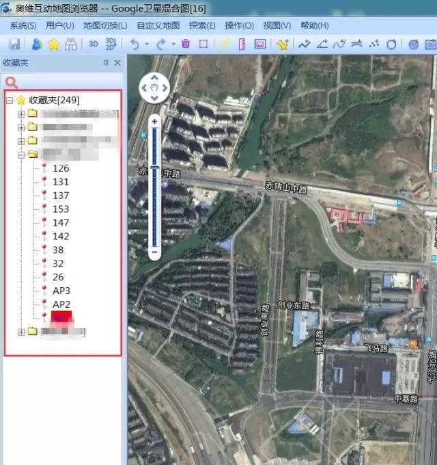Select marker AP2 in favorites
437x465 pixels.
pos(61,304)
